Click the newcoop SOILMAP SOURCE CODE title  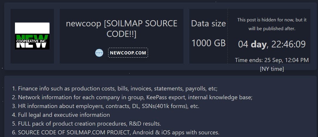[x=122, y=28]
